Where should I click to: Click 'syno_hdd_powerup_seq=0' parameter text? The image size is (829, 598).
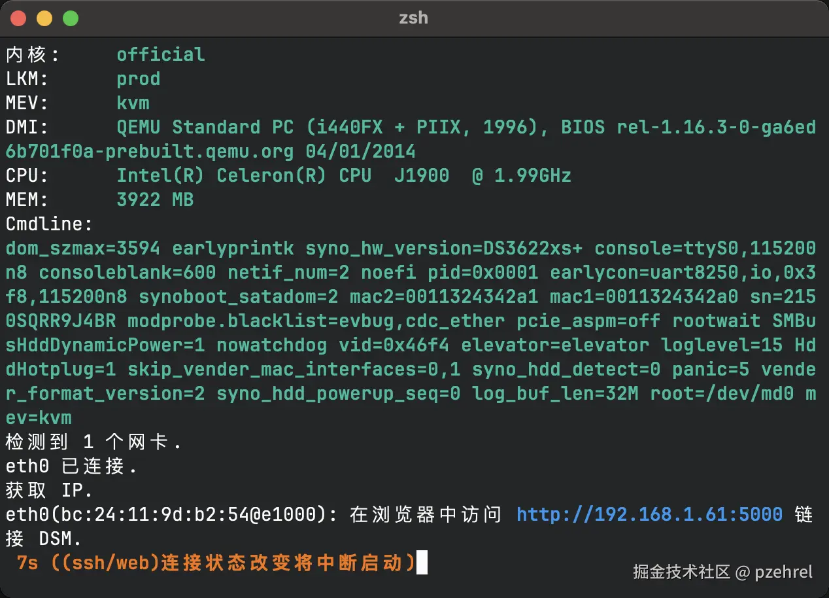coord(339,393)
